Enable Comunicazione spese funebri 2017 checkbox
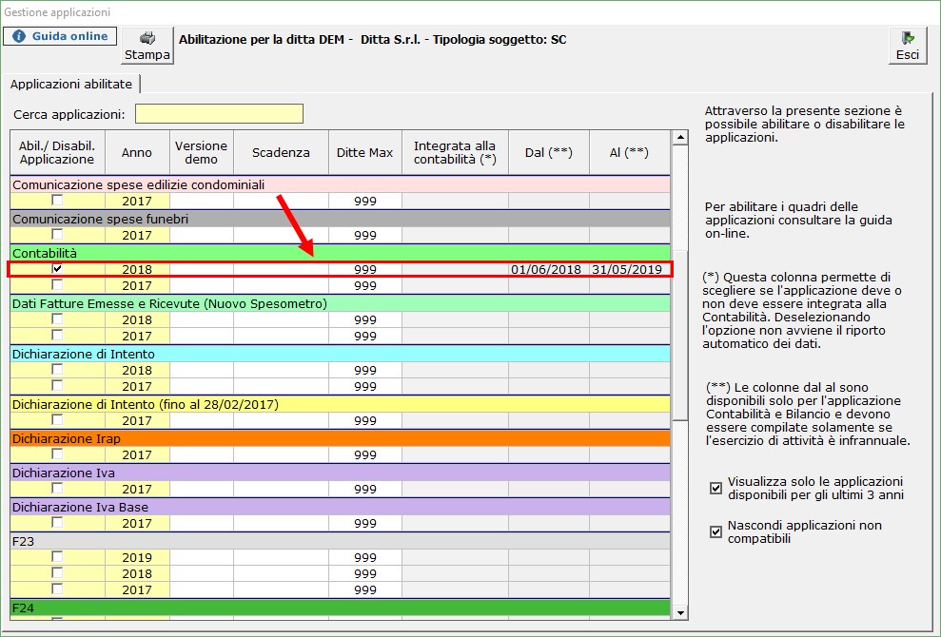This screenshot has width=941, height=637. click(x=57, y=234)
